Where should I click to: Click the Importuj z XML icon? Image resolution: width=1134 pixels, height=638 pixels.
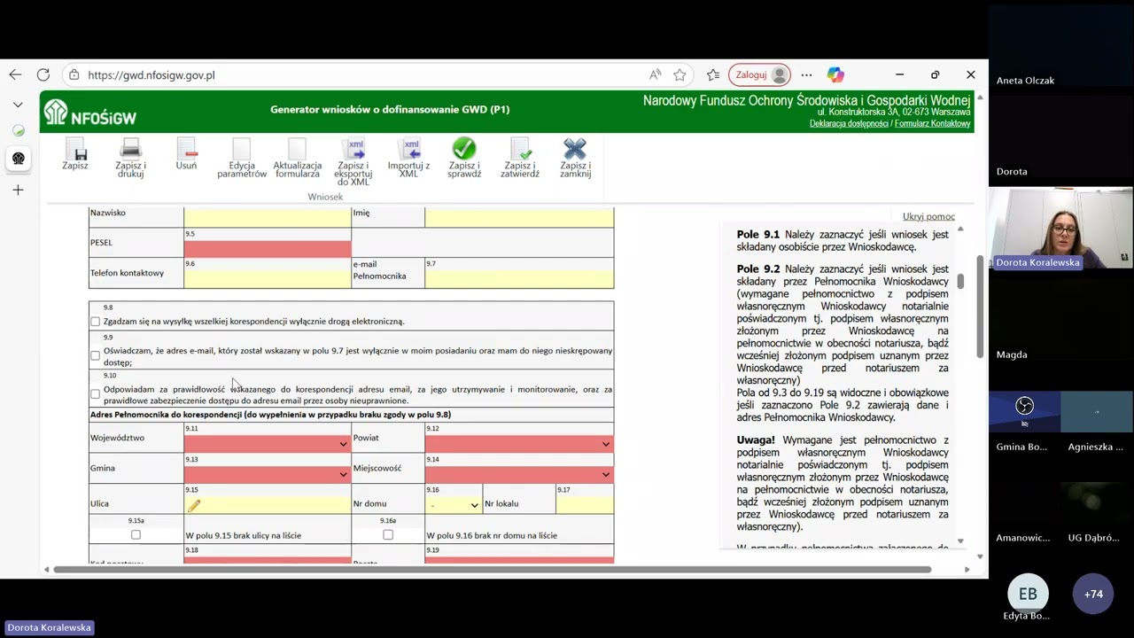[x=408, y=149]
